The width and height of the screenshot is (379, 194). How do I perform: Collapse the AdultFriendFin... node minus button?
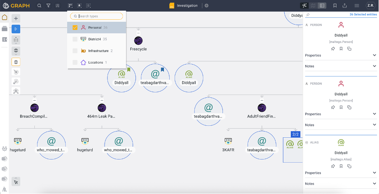(262, 100)
